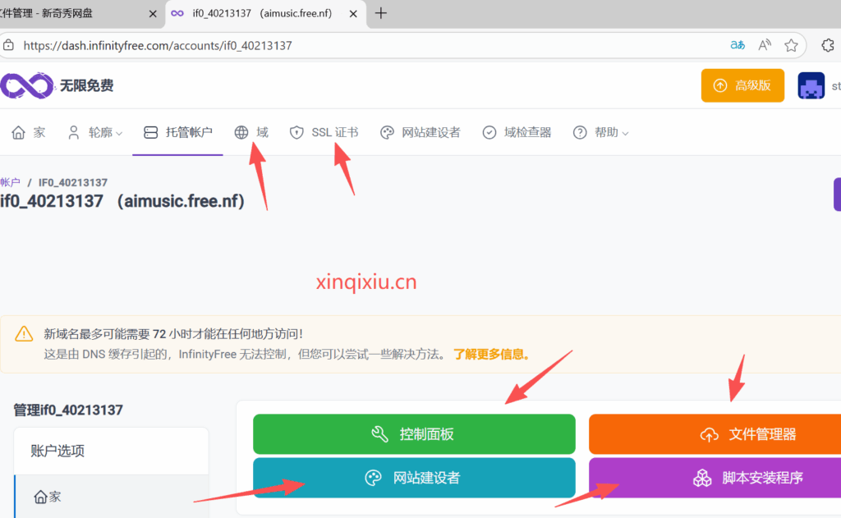Image resolution: width=841 pixels, height=518 pixels.
Task: Expand the 帮助 help dropdown
Action: click(x=601, y=132)
